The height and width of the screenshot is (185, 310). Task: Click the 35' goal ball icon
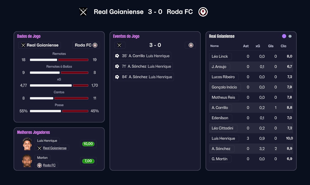[117, 56]
